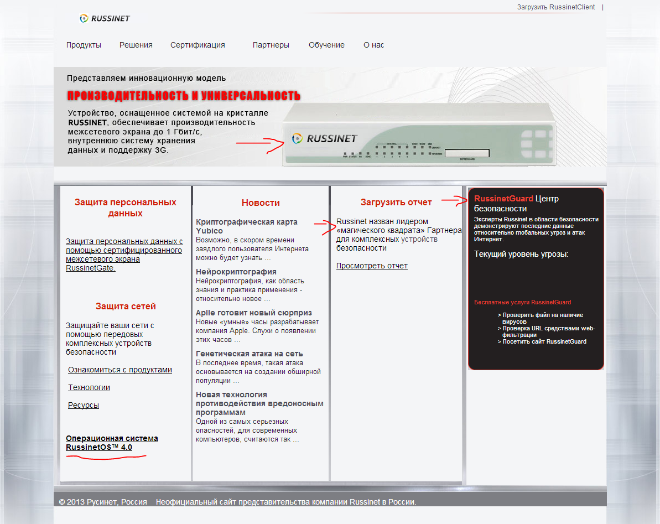Click the Неофициальный сайт представительства footer text

[x=286, y=502]
